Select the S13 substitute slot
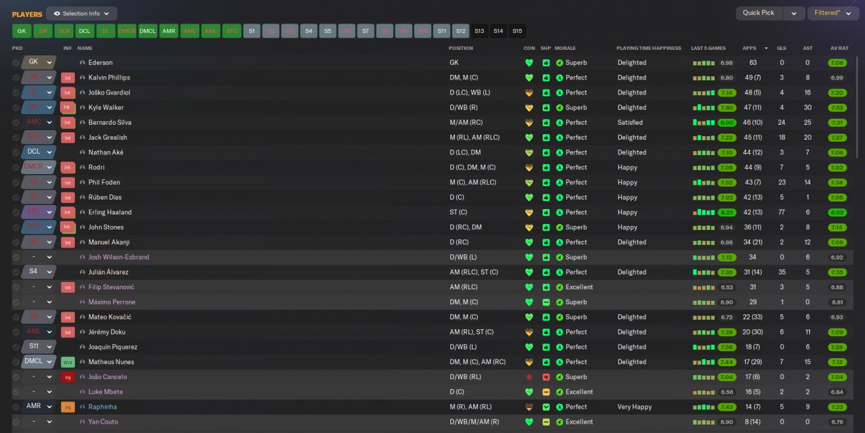 479,31
